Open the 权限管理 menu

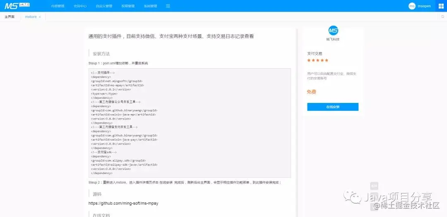click(x=128, y=6)
